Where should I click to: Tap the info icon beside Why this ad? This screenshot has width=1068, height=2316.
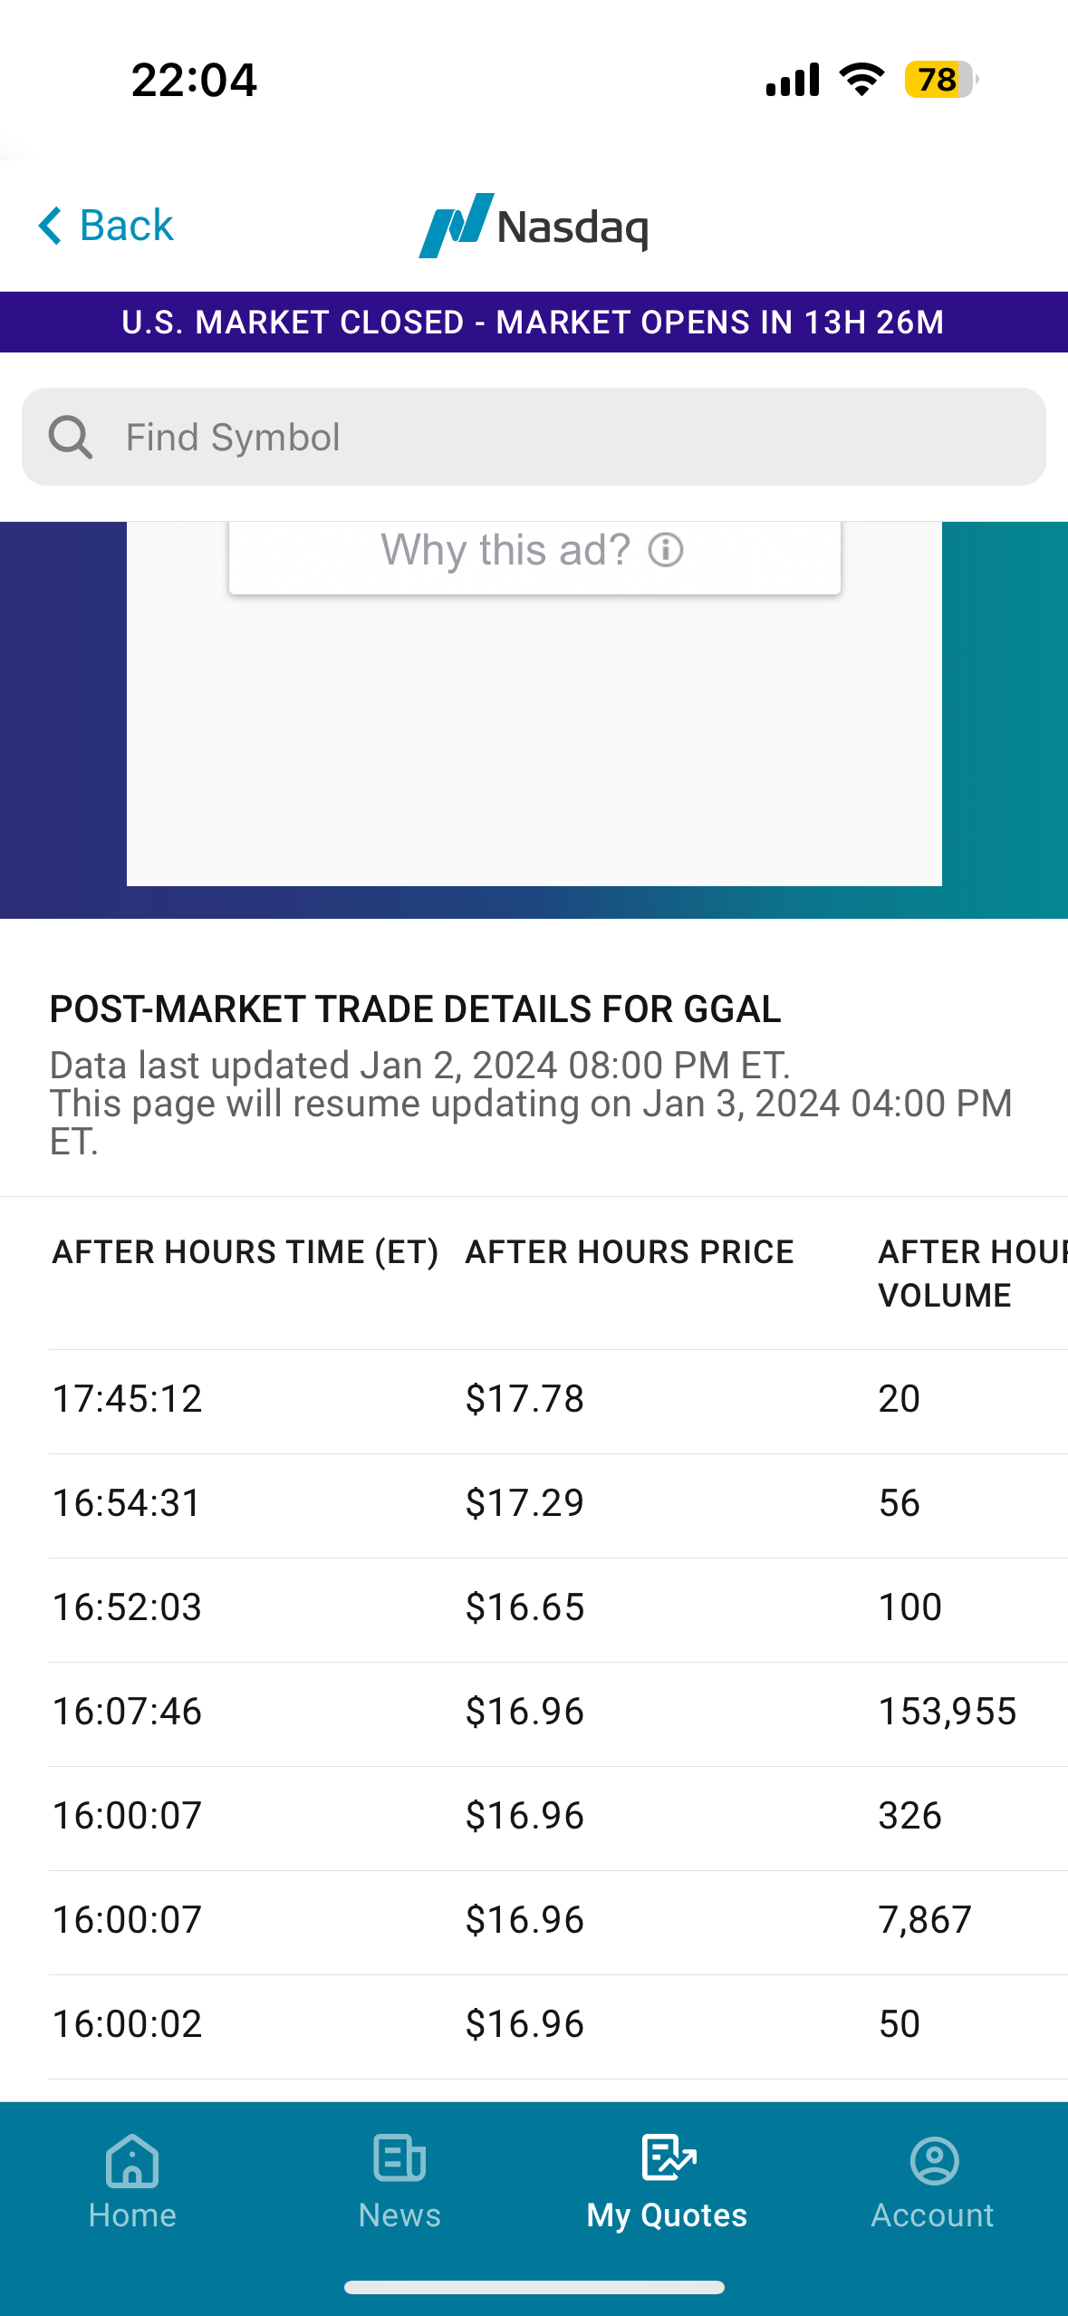click(666, 549)
